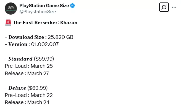Open the PlayStation Game Size profile avatar
Image resolution: width=182 pixels, height=109 pixels.
click(11, 9)
